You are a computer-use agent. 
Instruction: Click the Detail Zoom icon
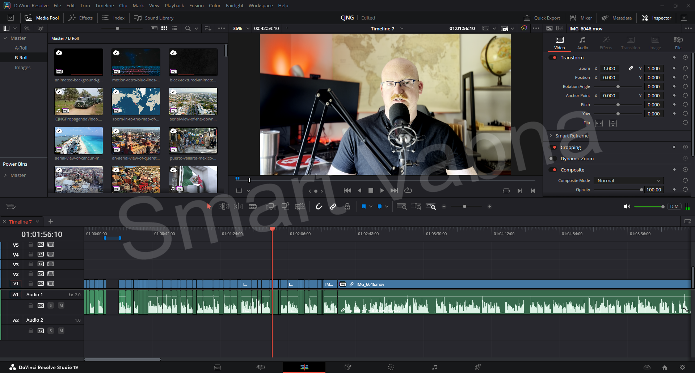point(416,207)
